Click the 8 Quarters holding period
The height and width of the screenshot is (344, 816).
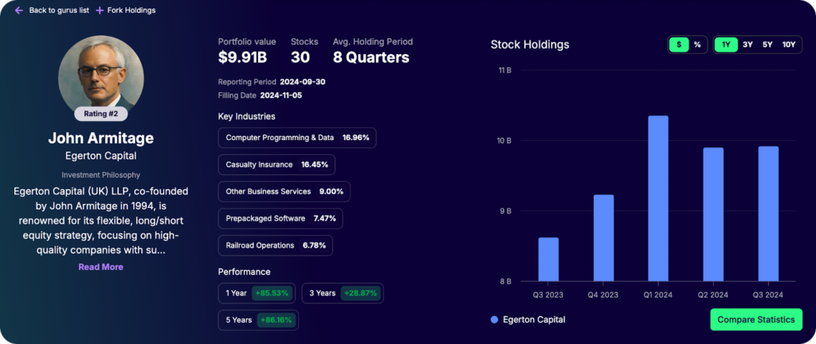371,57
